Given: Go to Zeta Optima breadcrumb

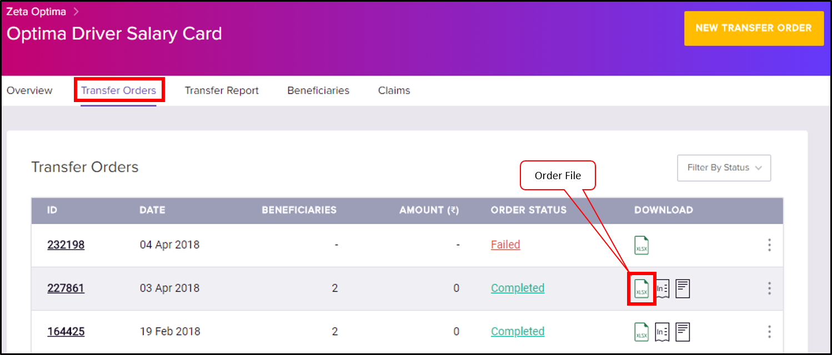Looking at the screenshot, I should pyautogui.click(x=36, y=12).
